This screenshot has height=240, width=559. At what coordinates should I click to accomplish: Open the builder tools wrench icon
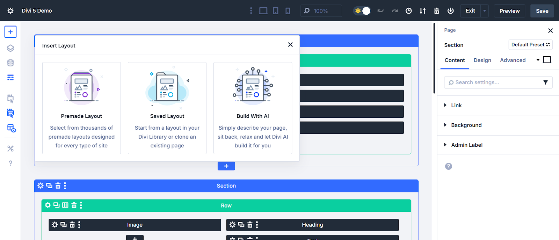click(x=10, y=148)
